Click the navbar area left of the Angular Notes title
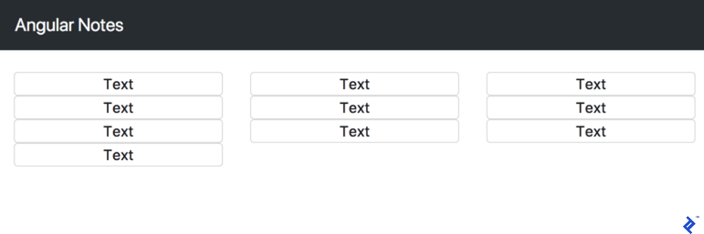This screenshot has width=704, height=234. pos(7,25)
